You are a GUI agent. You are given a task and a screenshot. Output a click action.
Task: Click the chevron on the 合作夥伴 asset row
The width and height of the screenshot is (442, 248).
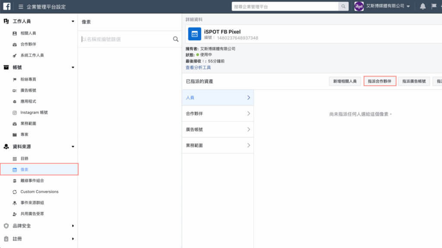(x=249, y=114)
